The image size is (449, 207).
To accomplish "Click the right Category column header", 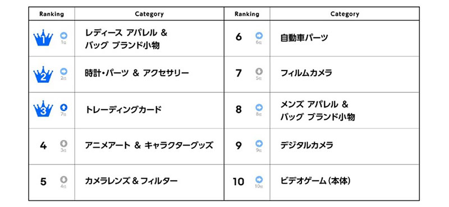I will point(345,14).
